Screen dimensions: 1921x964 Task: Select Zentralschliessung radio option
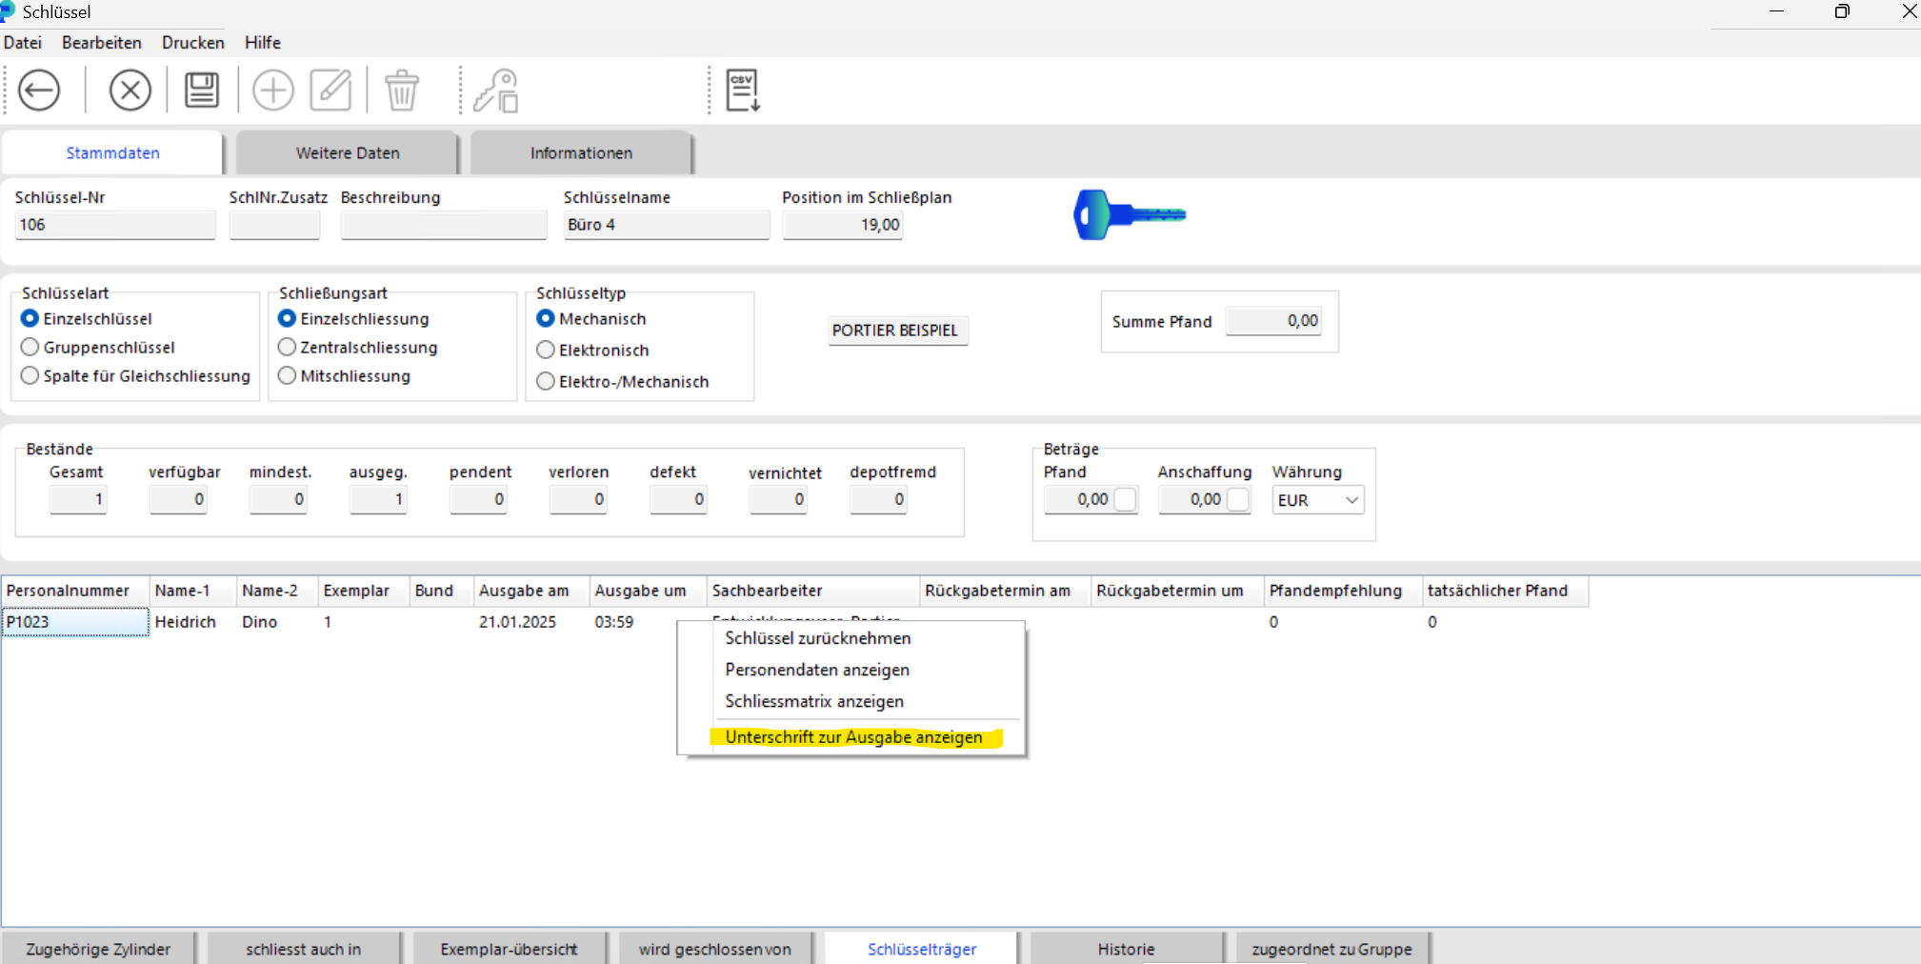(x=287, y=348)
